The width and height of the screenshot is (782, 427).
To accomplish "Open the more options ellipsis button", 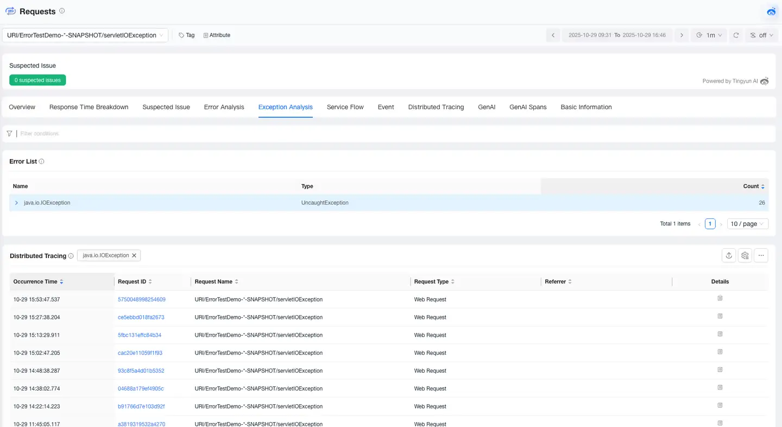I will (x=761, y=255).
